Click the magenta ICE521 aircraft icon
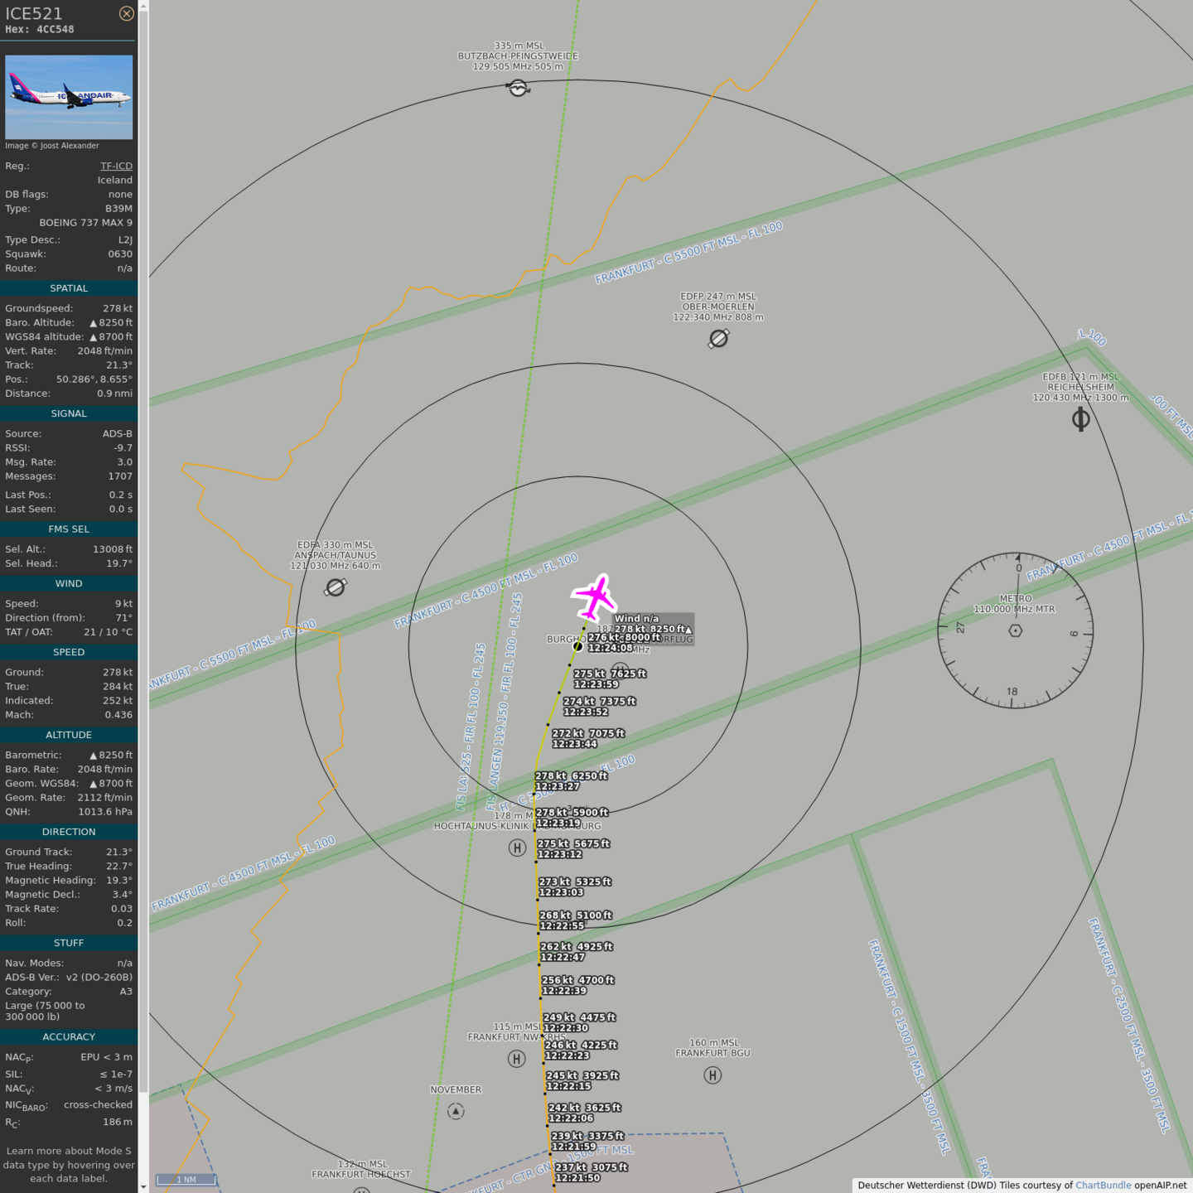The image size is (1193, 1193). point(594,596)
